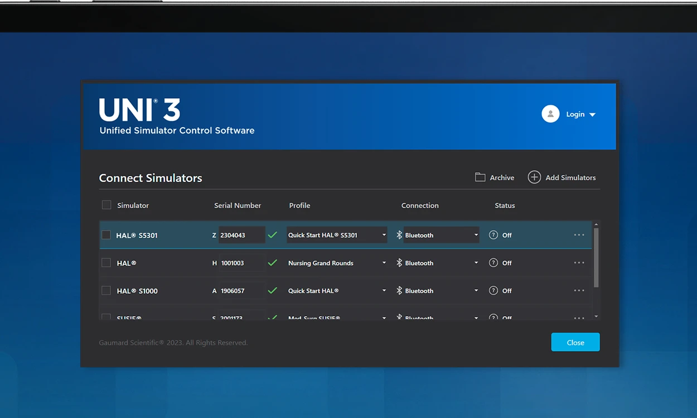Click the Serial Number column header
Viewport: 697px width, 418px height.
[x=238, y=205]
